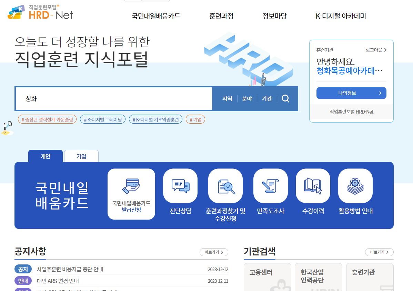This screenshot has height=291, width=413.
Task: Click 직업훈련포털 HRD-Net footer text in login box
Action: (351, 112)
